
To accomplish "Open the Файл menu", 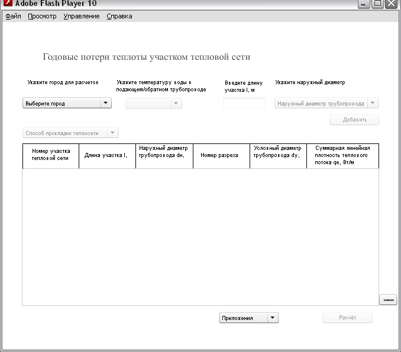I will [13, 16].
